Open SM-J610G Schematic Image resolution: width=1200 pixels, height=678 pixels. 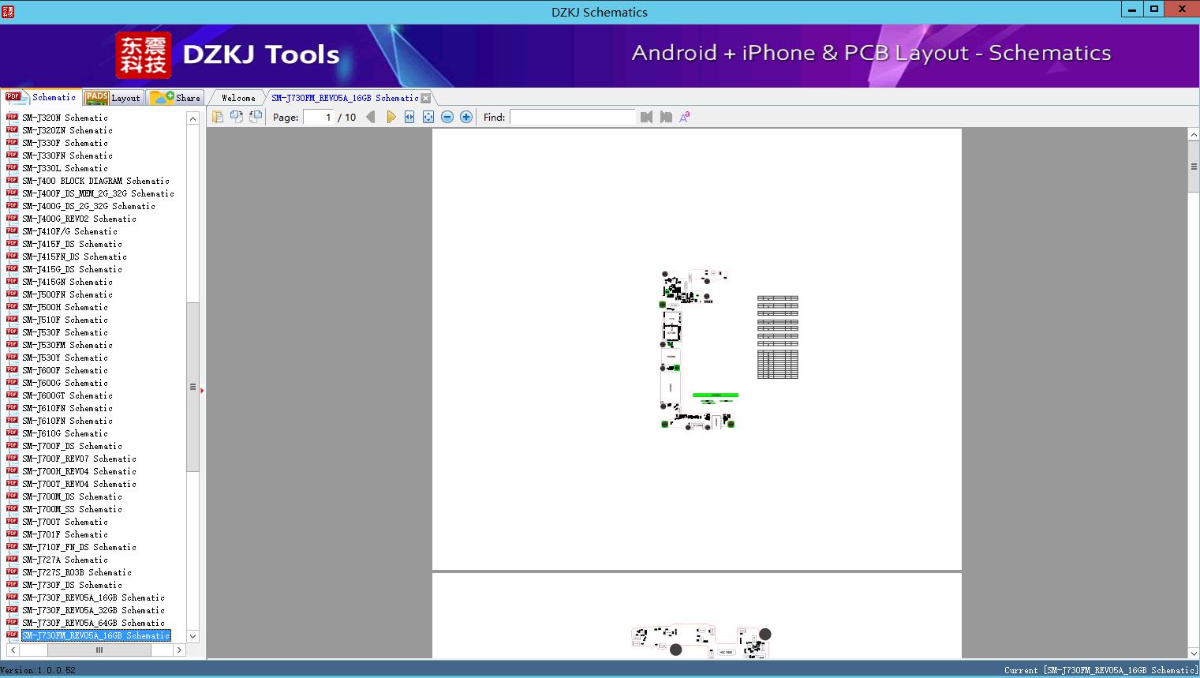[65, 433]
